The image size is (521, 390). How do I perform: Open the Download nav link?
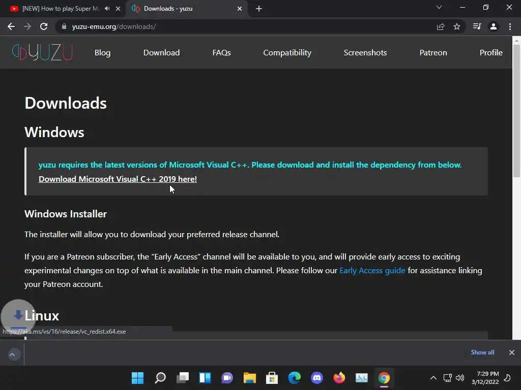(x=161, y=53)
